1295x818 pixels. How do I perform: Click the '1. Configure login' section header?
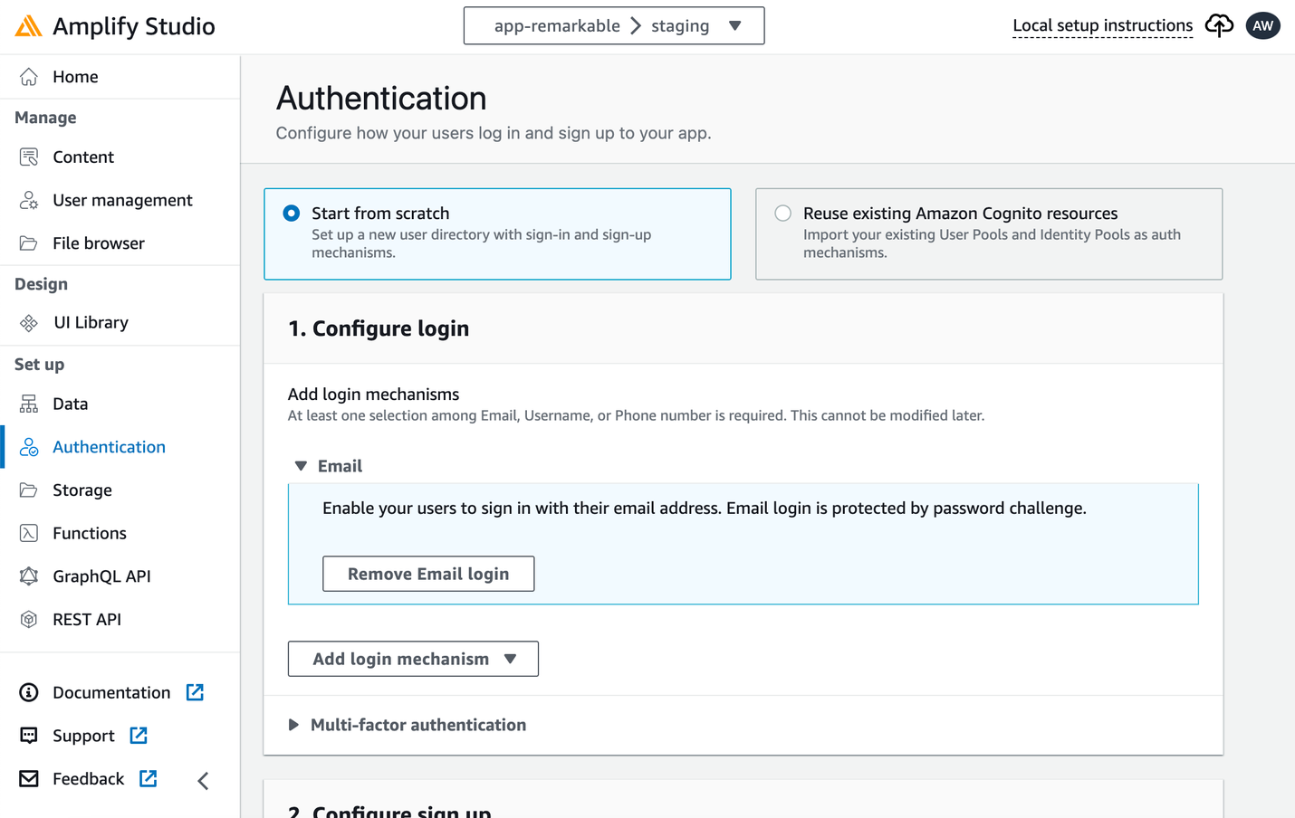pos(379,328)
